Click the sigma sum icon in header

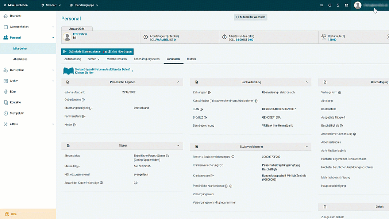coord(338,5)
